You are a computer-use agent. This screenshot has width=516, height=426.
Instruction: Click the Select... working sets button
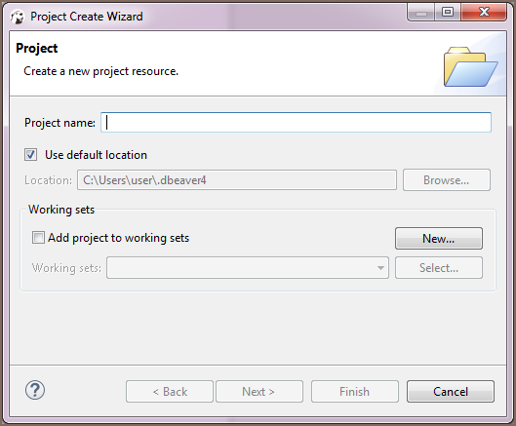click(x=439, y=268)
